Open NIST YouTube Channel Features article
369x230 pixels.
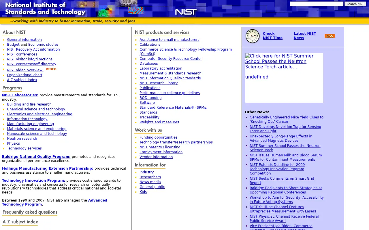[283, 209]
